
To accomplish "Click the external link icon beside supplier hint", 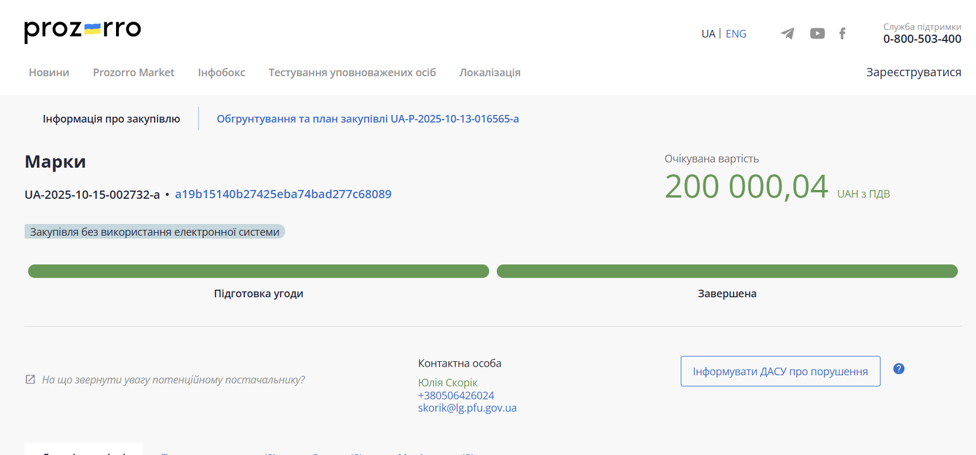I will tap(30, 379).
